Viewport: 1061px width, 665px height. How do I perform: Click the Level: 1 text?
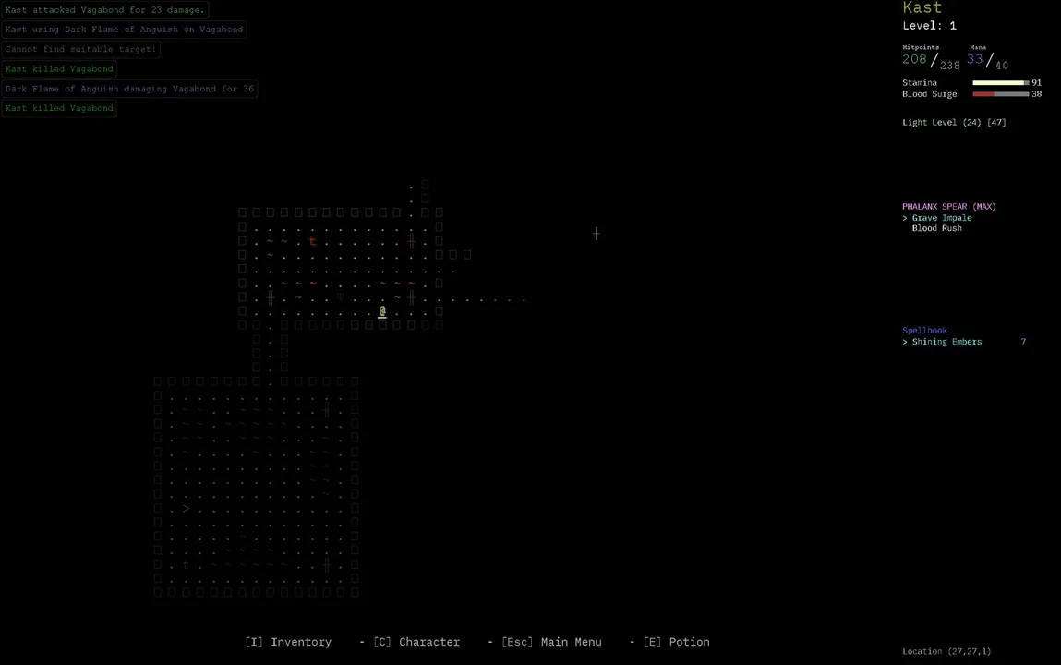coord(929,26)
